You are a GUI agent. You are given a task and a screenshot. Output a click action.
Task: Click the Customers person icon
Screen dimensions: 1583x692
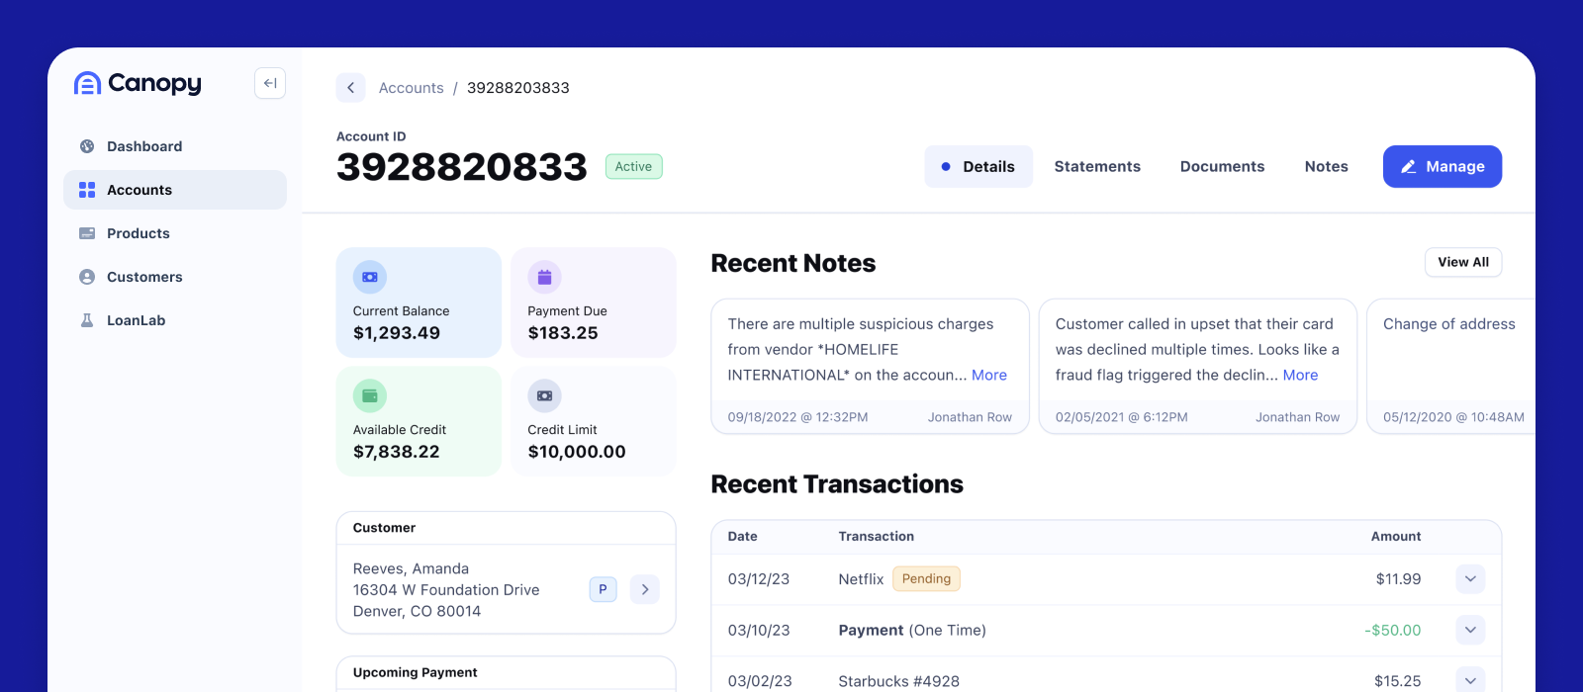87,277
